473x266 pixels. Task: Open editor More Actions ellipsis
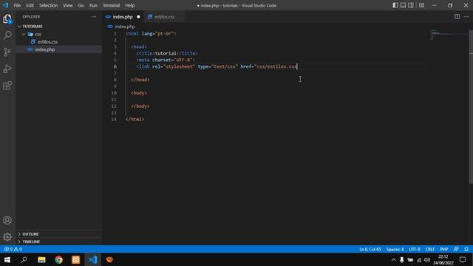[x=466, y=16]
